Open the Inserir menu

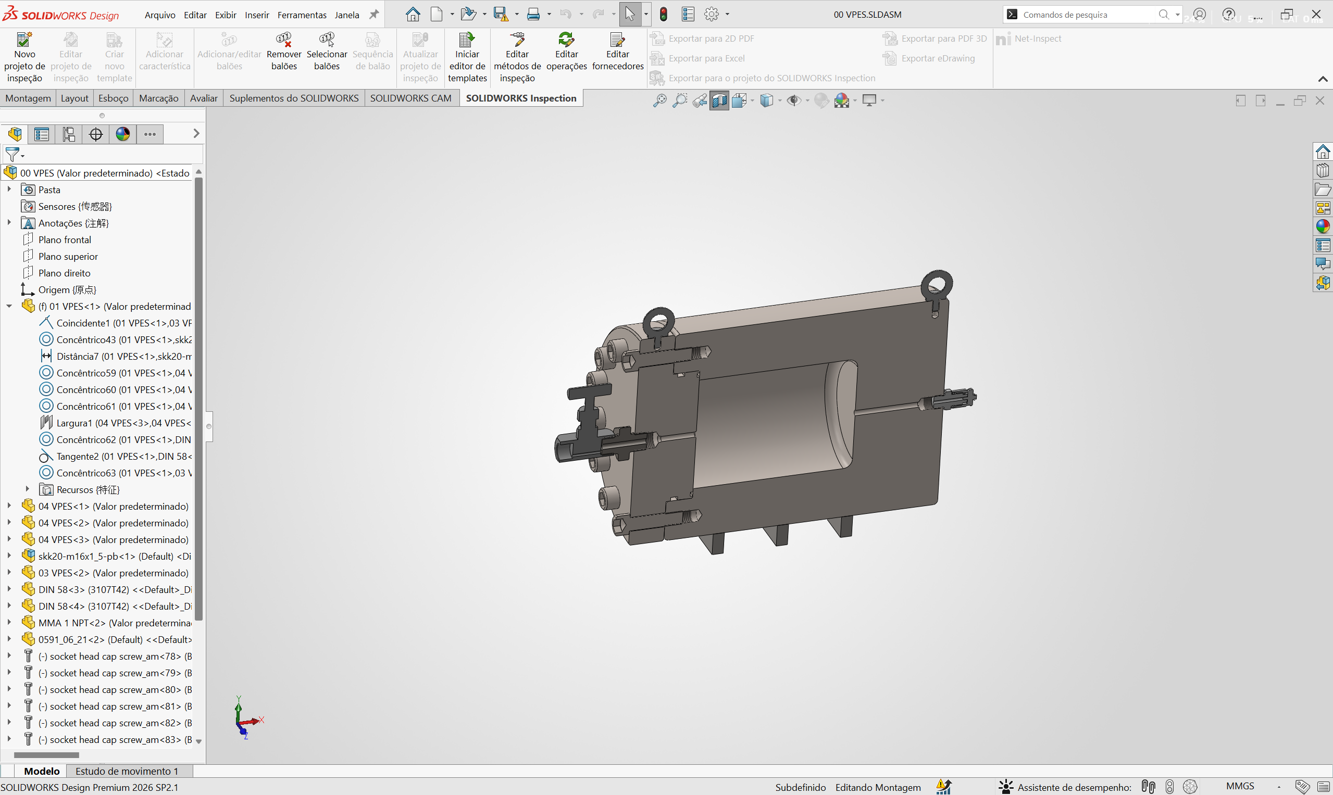point(257,15)
